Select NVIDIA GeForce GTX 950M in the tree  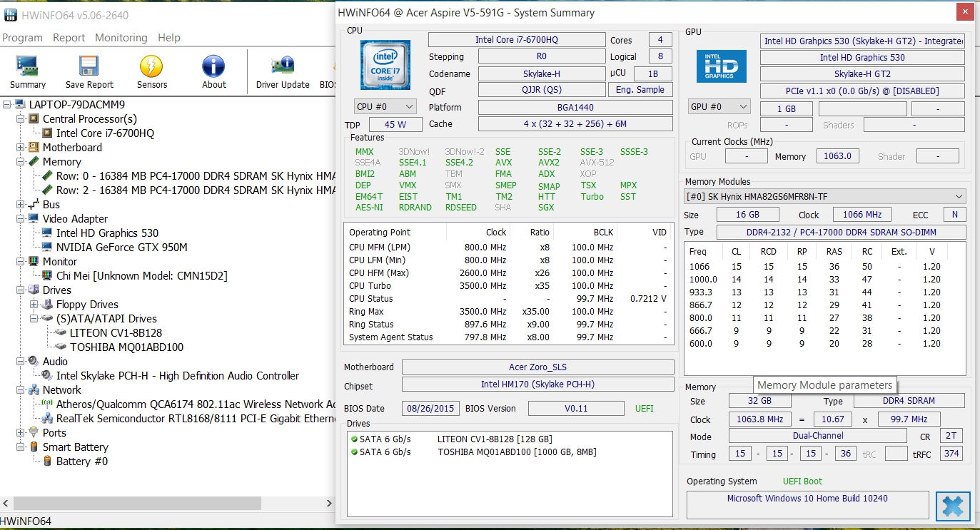coord(122,248)
